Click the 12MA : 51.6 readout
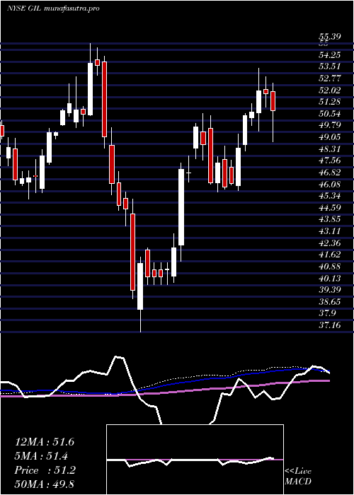 (x=45, y=442)
